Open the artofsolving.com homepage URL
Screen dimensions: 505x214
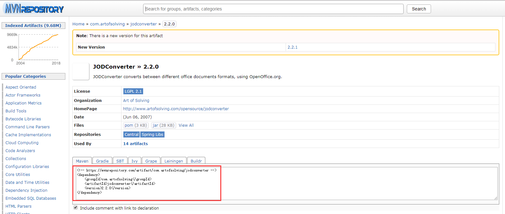point(176,109)
